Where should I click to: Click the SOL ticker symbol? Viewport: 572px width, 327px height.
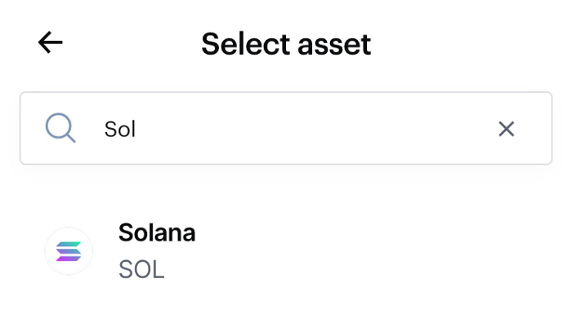(x=141, y=269)
